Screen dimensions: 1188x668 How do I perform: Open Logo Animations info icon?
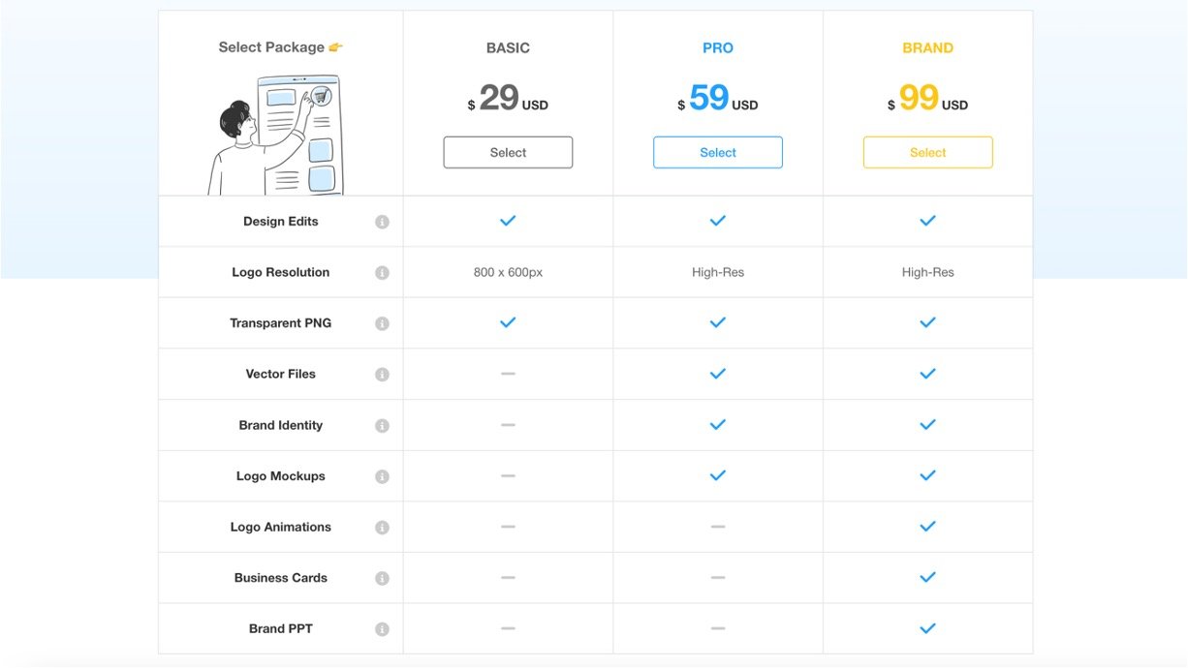382,528
